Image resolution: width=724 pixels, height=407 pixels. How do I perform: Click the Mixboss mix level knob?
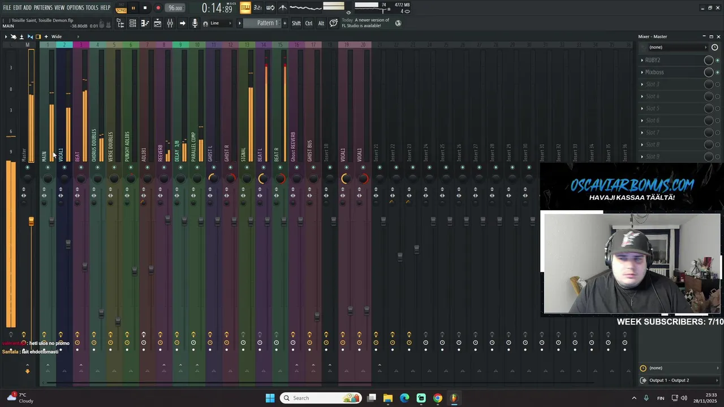pyautogui.click(x=709, y=72)
